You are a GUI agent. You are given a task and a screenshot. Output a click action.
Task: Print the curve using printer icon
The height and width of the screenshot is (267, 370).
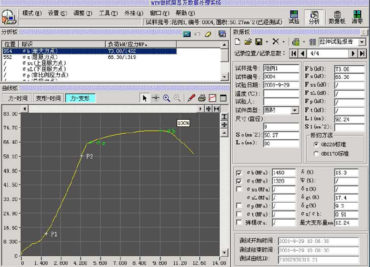pyautogui.click(x=202, y=98)
